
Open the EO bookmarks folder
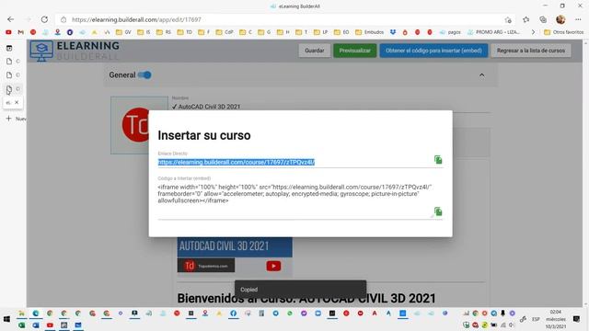pyautogui.click(x=341, y=32)
